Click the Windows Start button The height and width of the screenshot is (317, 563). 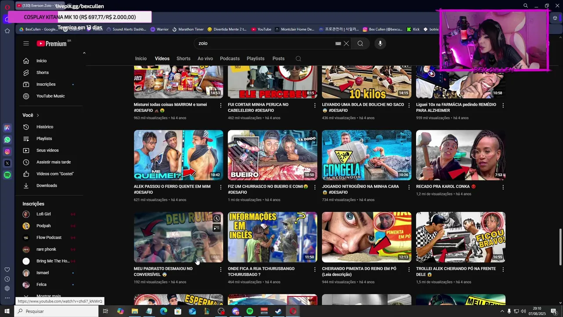click(x=7, y=311)
